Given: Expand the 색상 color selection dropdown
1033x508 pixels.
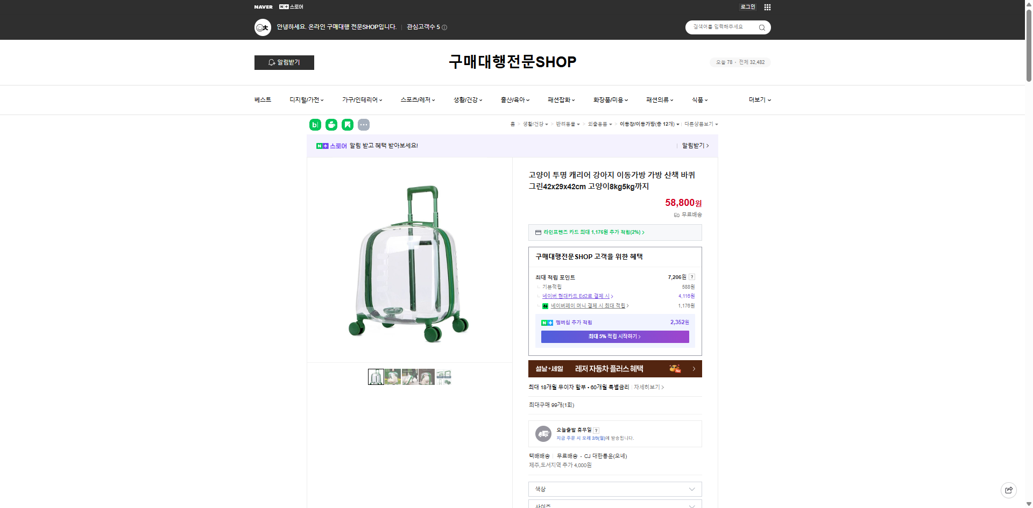Looking at the screenshot, I should coord(614,489).
